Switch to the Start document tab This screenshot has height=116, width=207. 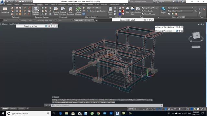click(6, 20)
